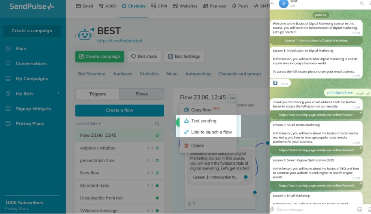The width and height of the screenshot is (371, 214).
Task: Open Bot Settings
Action: click(x=184, y=56)
